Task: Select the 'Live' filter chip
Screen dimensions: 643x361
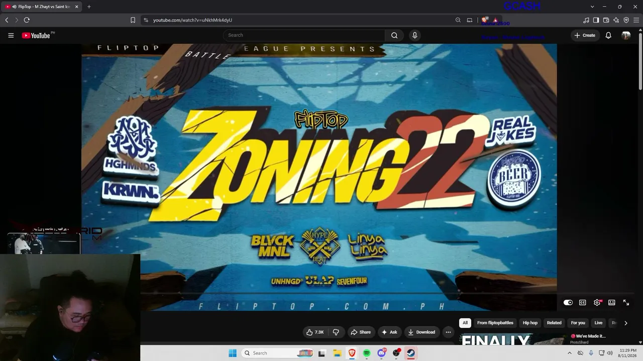Action: [x=598, y=323]
